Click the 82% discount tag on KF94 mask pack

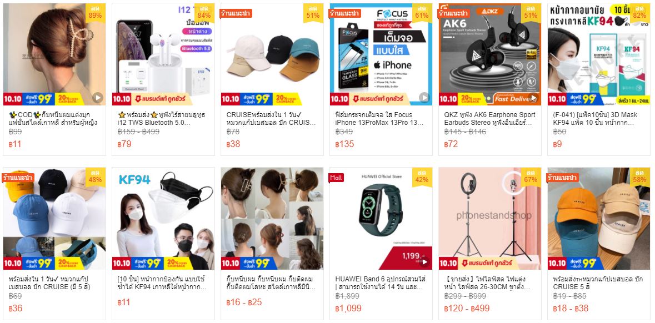(x=640, y=13)
